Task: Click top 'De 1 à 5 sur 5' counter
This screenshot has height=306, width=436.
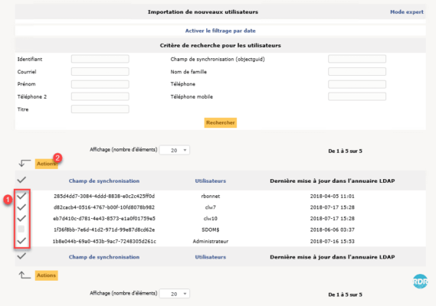Action: coord(345,151)
